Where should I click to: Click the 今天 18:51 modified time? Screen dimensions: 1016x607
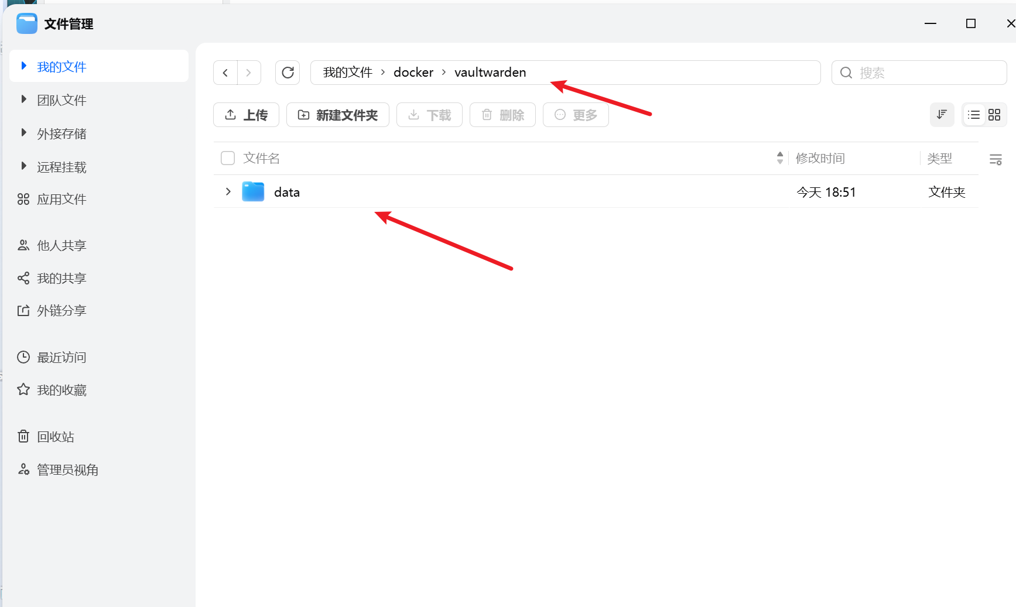click(x=826, y=192)
